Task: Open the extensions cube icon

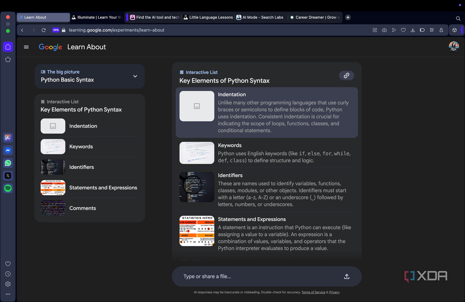Action: pos(455,30)
